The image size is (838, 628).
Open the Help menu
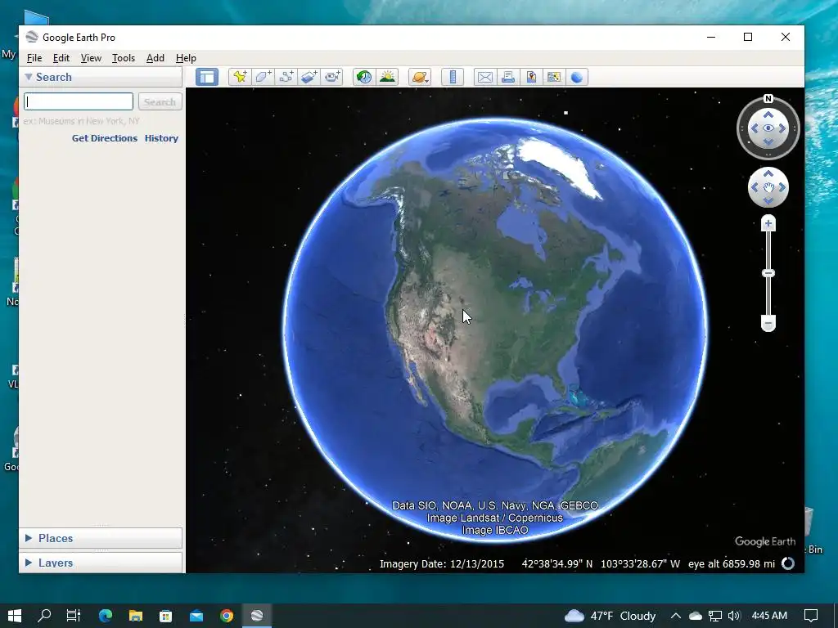coord(186,58)
